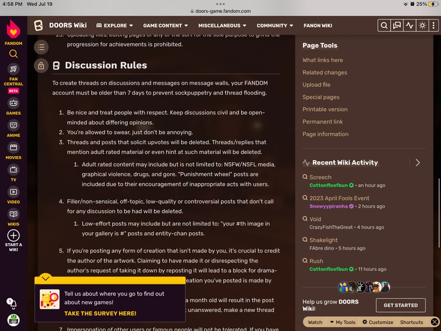The image size is (441, 331).
Task: Open Upload file link
Action: pyautogui.click(x=317, y=85)
